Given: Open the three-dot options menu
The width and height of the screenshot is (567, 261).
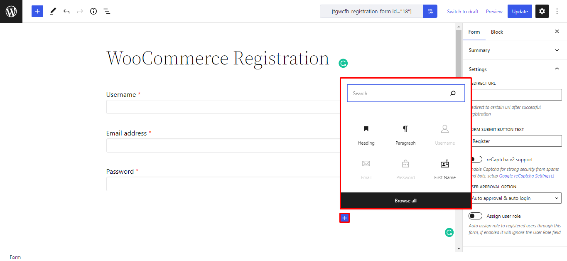Looking at the screenshot, I should click(x=557, y=11).
